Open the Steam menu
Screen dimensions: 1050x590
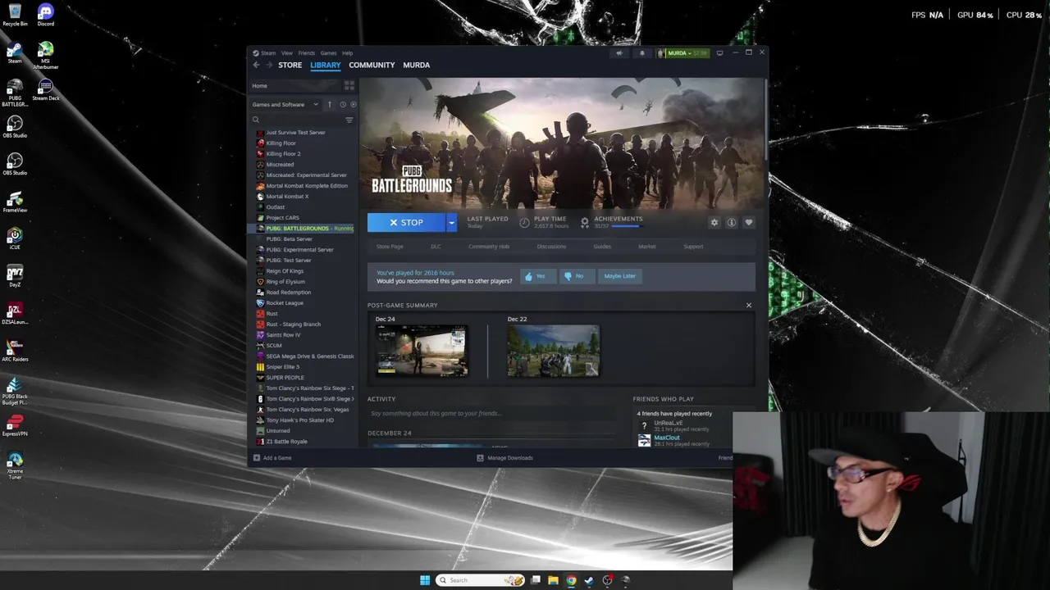[267, 53]
